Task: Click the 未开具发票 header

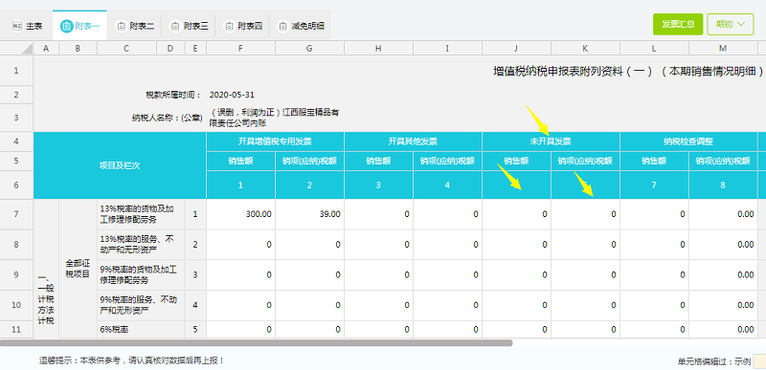Action: click(x=552, y=141)
